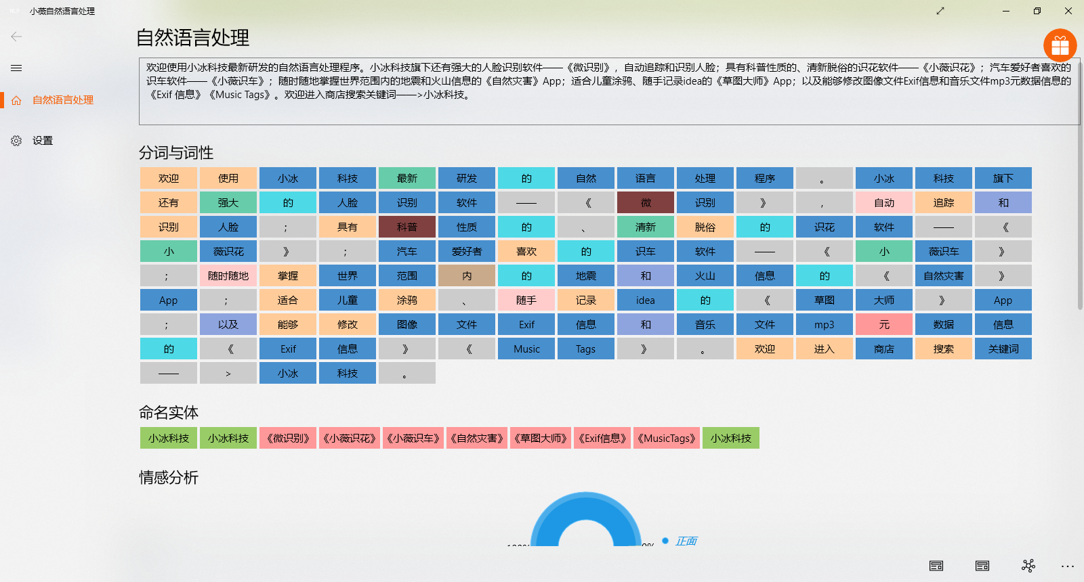The height and width of the screenshot is (582, 1084).
Task: Click the 研发 word tile
Action: point(467,178)
